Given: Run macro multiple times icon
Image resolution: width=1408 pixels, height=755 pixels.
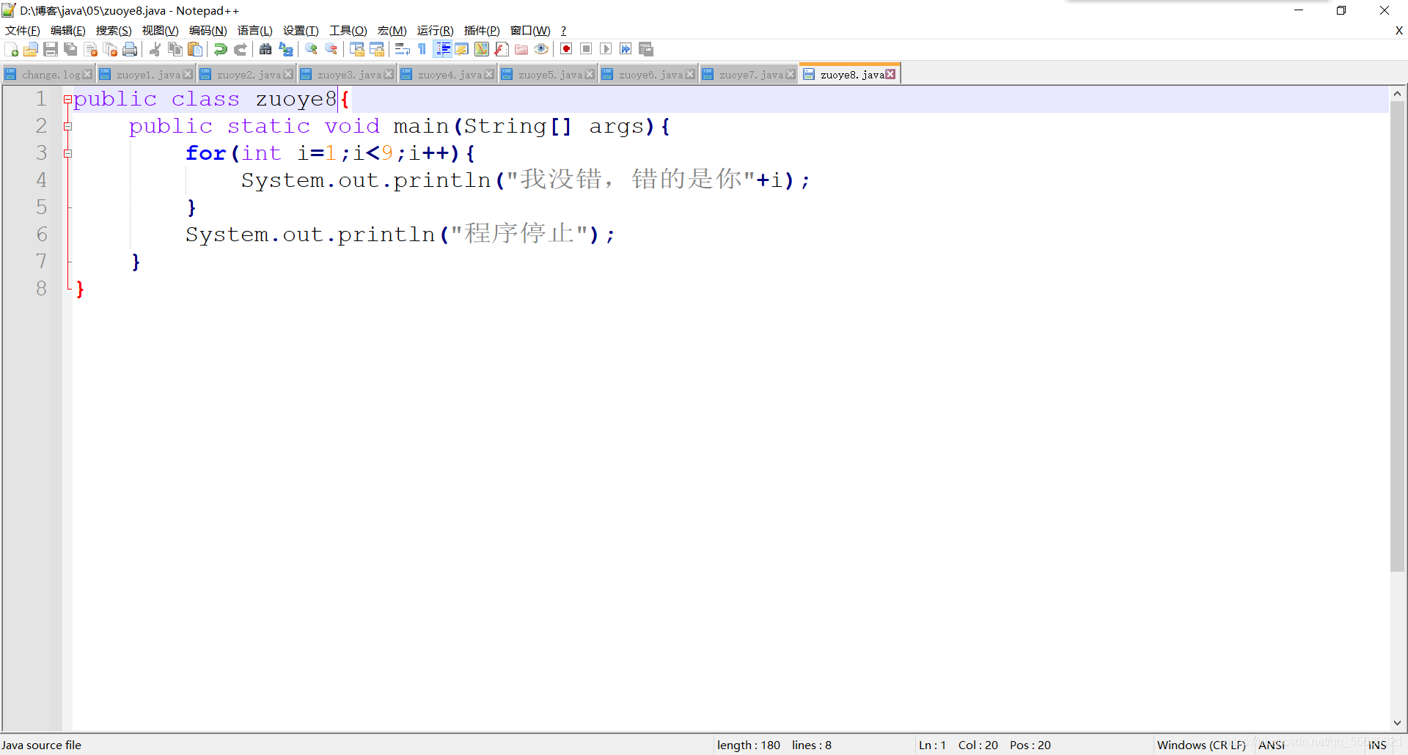Looking at the screenshot, I should click(x=626, y=49).
